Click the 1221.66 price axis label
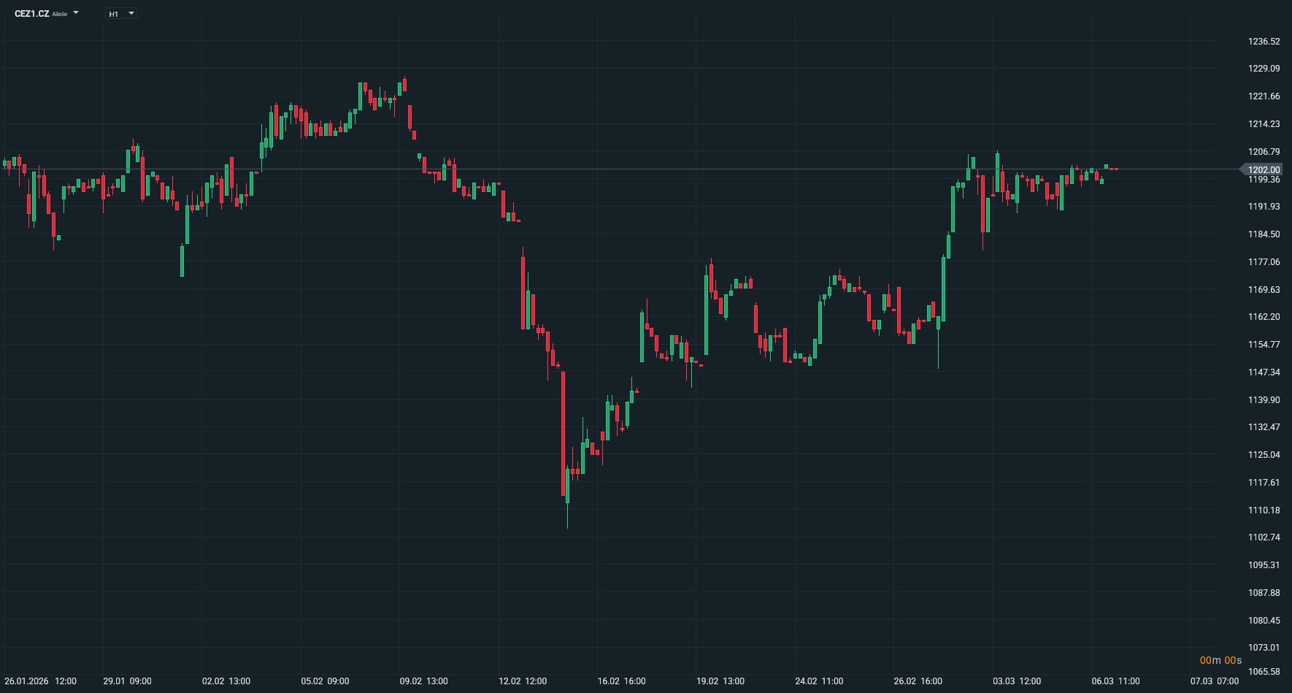This screenshot has width=1292, height=693. [x=1264, y=96]
